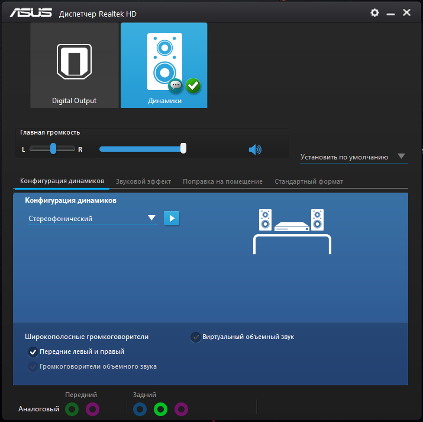Click the receiver unit in speaker diagram
This screenshot has height=422, width=423.
[x=292, y=226]
